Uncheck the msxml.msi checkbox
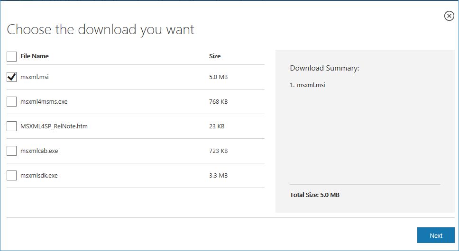Viewport: 459px width, 251px height. coord(11,77)
